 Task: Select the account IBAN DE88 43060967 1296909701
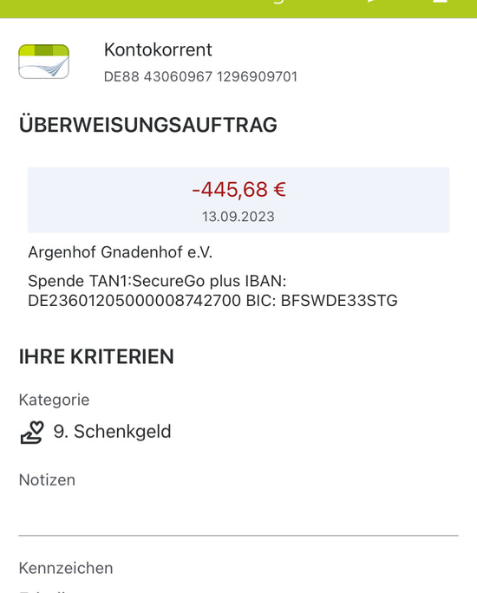[x=200, y=77]
